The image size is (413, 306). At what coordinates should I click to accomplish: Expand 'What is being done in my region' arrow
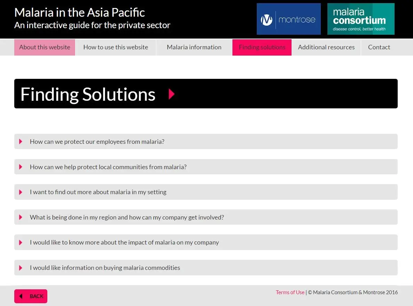coord(21,217)
